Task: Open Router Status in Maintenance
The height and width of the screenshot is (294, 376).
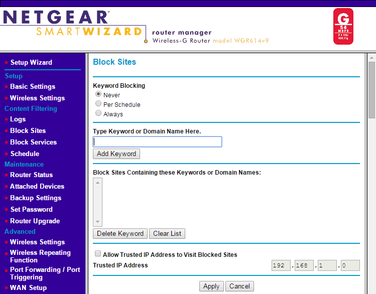Action: [x=31, y=175]
